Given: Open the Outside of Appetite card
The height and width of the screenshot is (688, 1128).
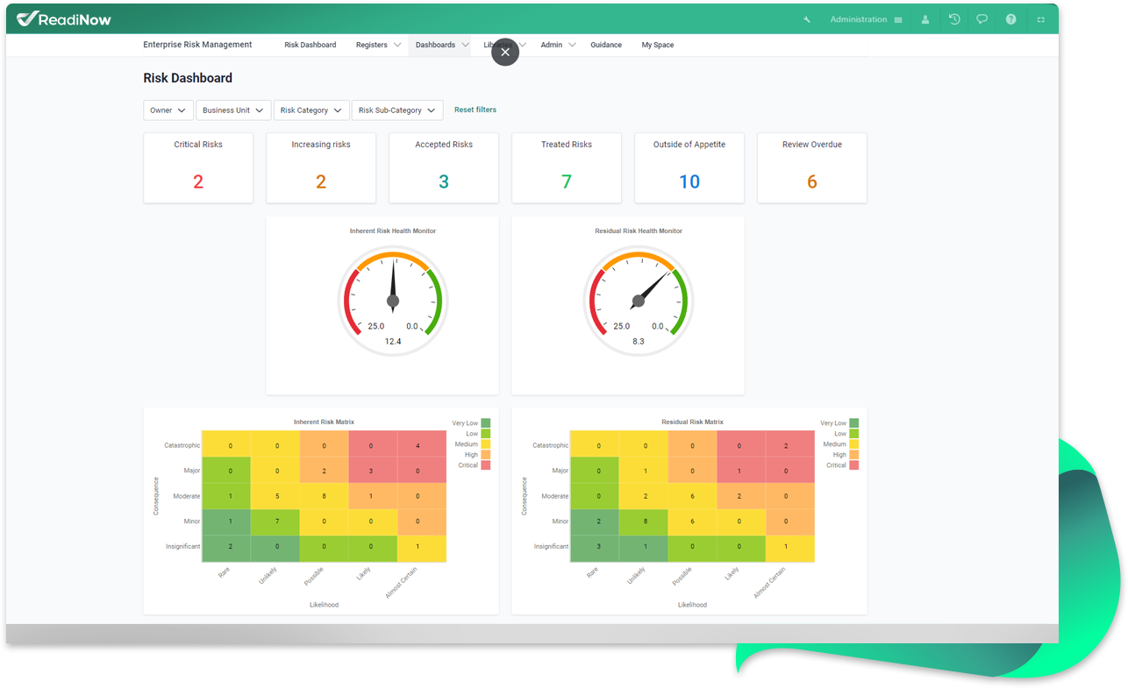Looking at the screenshot, I should coord(689,168).
